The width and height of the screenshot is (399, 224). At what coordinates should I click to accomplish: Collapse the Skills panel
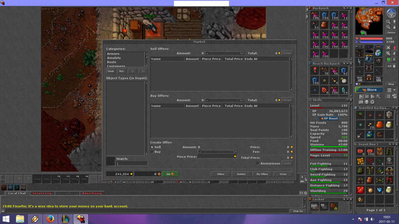pyautogui.click(x=347, y=100)
